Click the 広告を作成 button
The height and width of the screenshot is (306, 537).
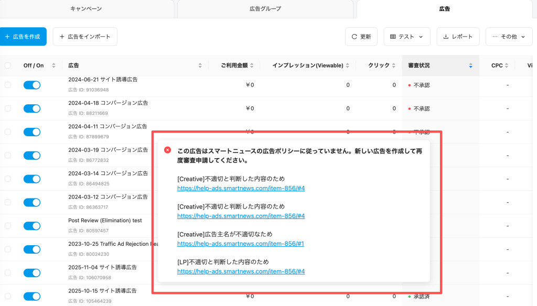22,37
